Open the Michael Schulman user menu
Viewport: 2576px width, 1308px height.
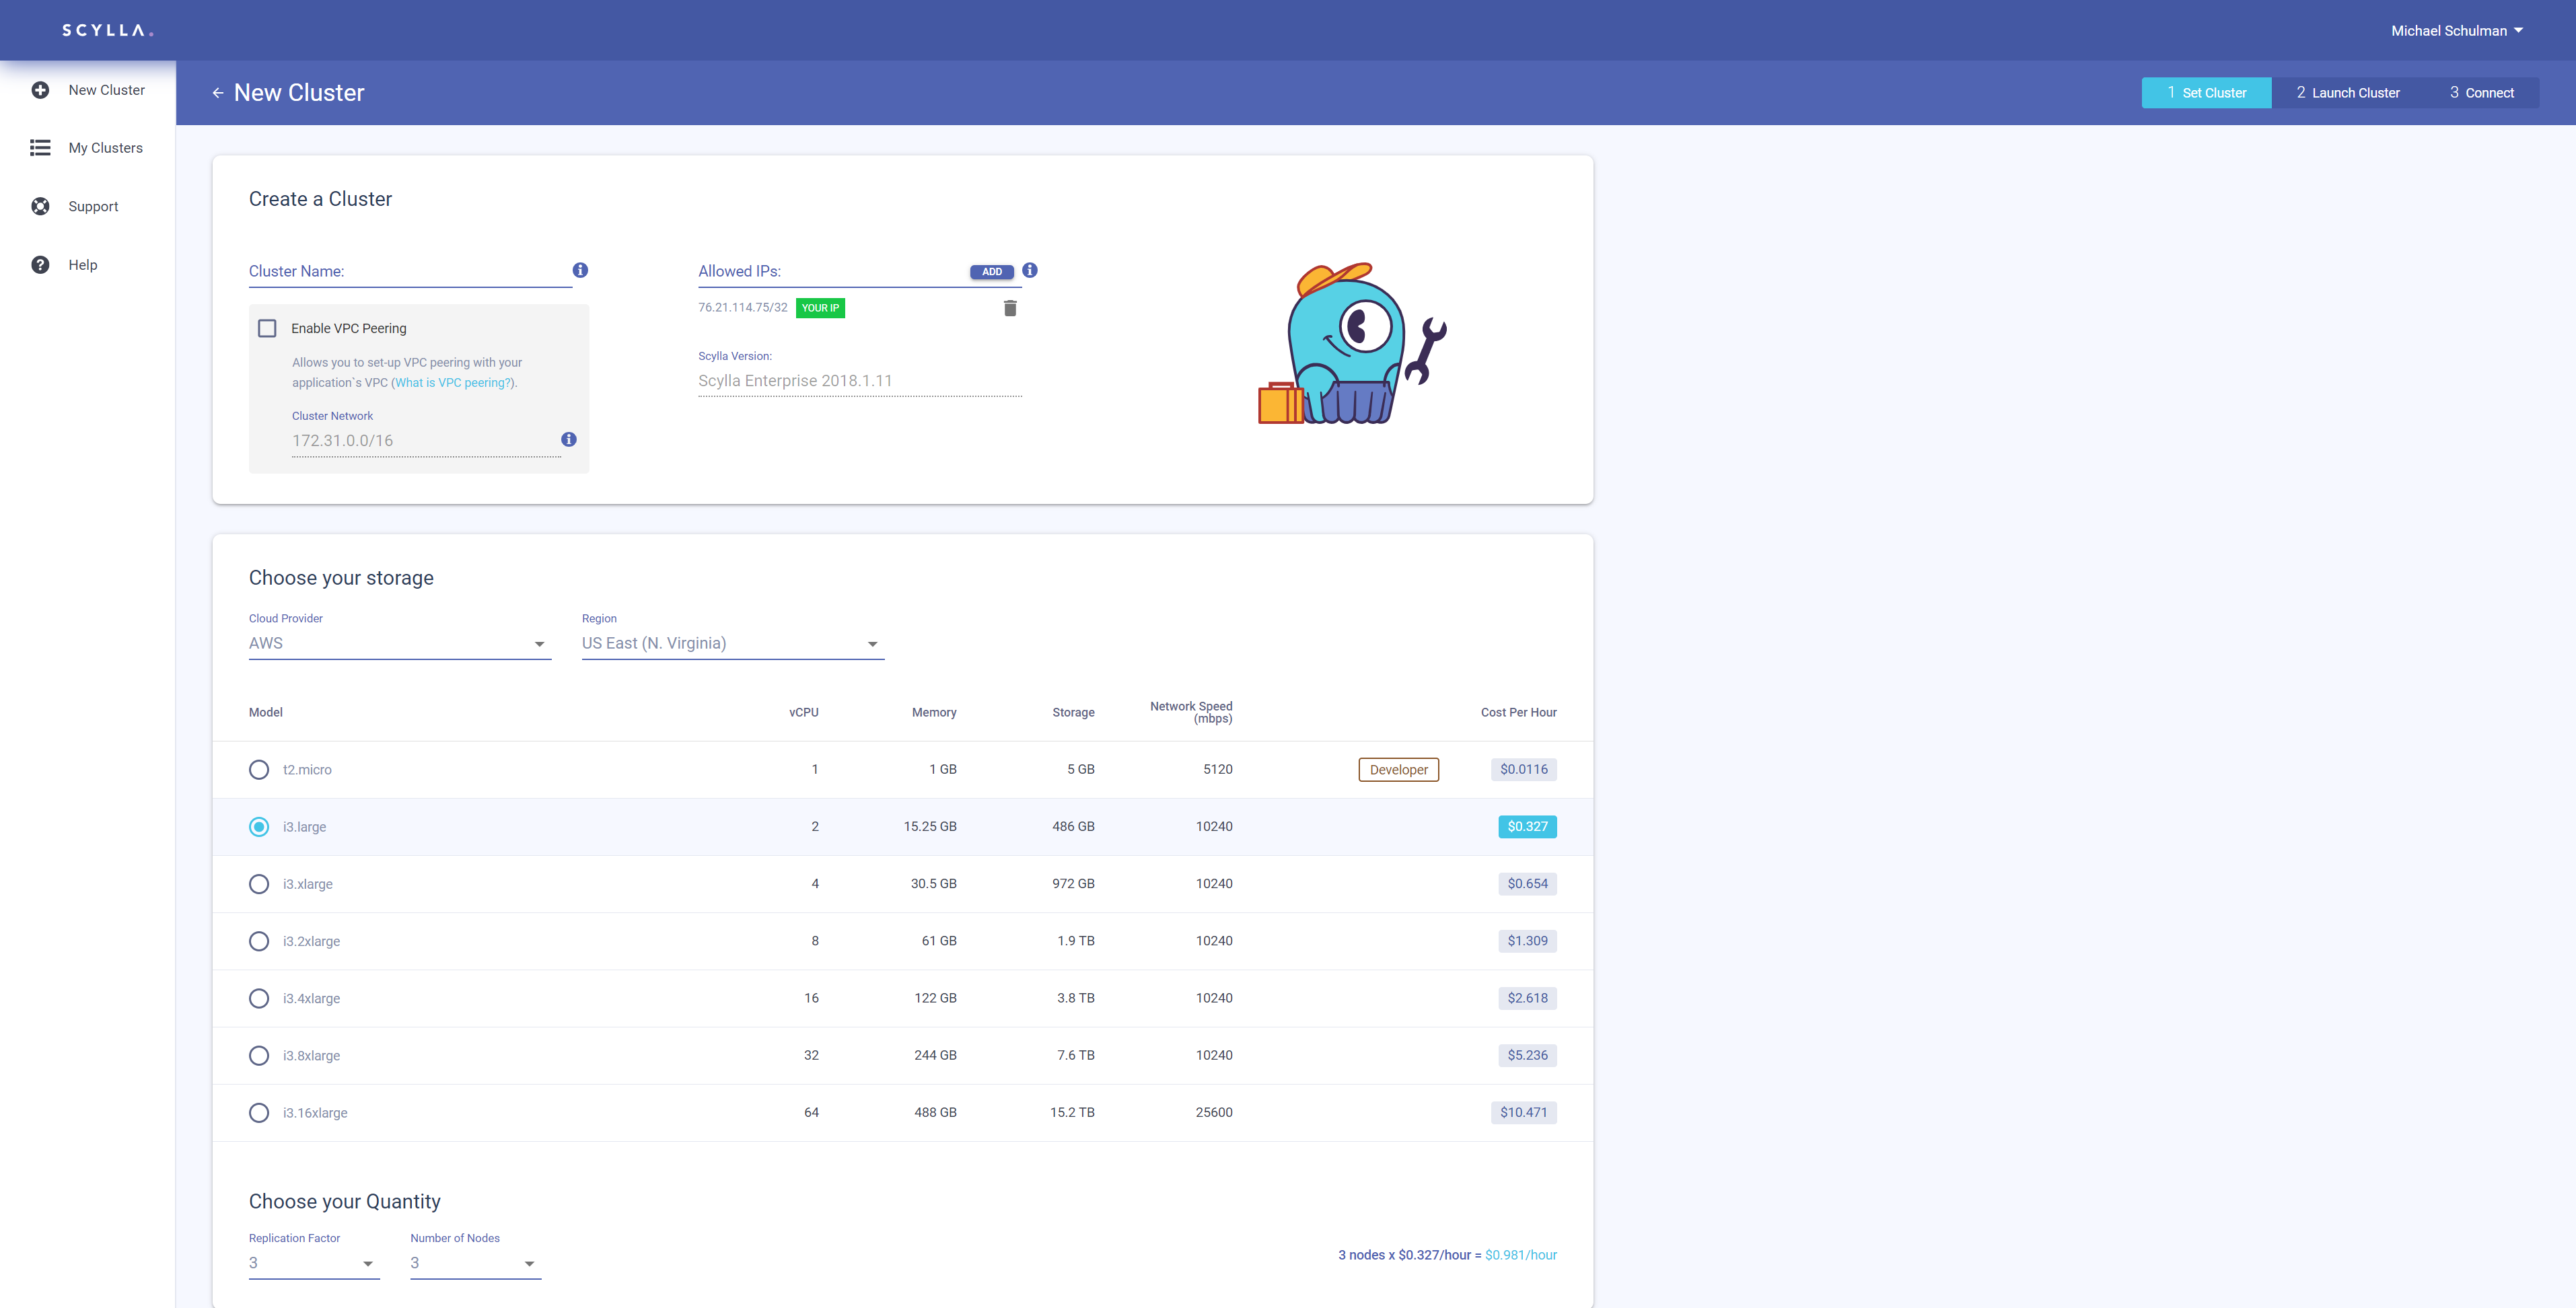click(x=2457, y=31)
